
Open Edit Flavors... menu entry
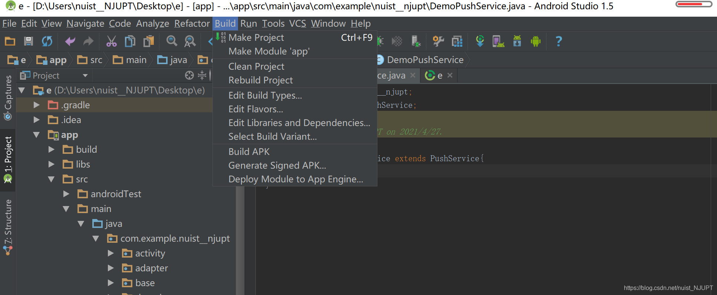point(295,109)
